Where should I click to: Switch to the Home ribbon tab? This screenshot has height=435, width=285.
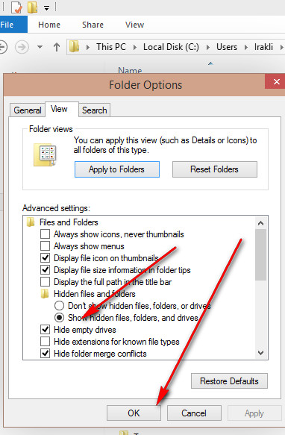click(49, 25)
